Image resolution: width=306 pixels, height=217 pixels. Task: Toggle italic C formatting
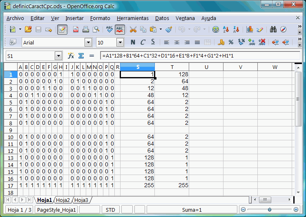(x=143, y=42)
